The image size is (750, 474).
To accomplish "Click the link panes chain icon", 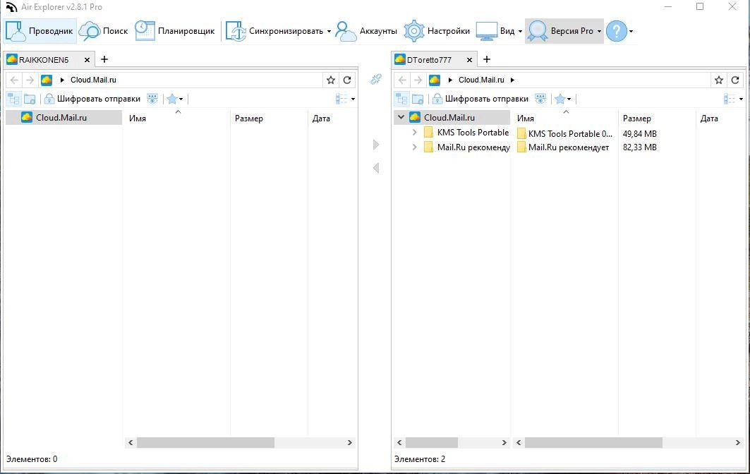I will tap(376, 79).
